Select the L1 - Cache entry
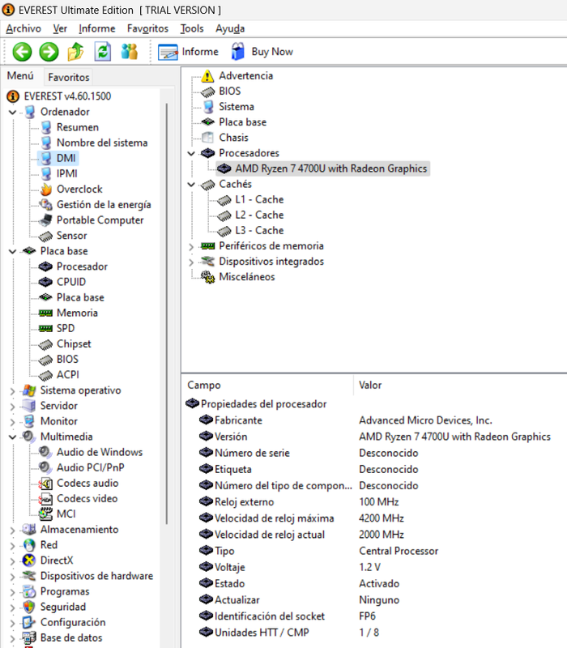Screen dimensions: 567x648 pyautogui.click(x=259, y=199)
